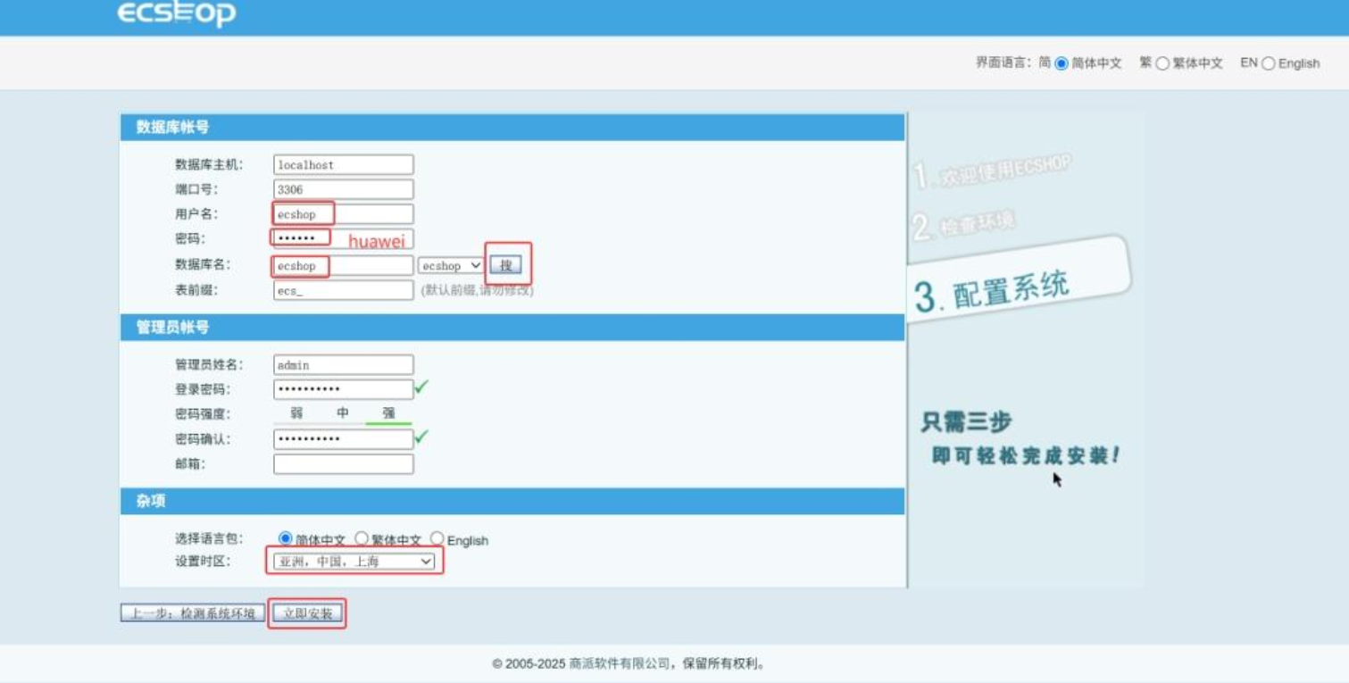Click the 2005-2025 商派软件有限公司 copyright text
Screen dimensions: 1349x683
tap(629, 664)
